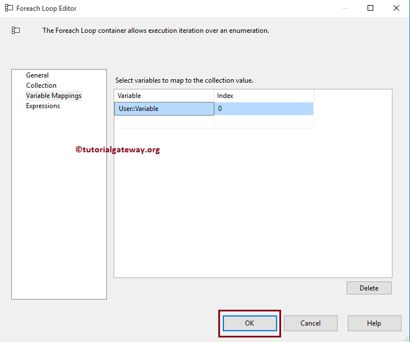
Task: Click the empty Index cell in the new row
Action: tap(264, 122)
